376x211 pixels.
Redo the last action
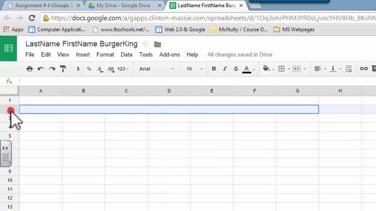point(52,69)
